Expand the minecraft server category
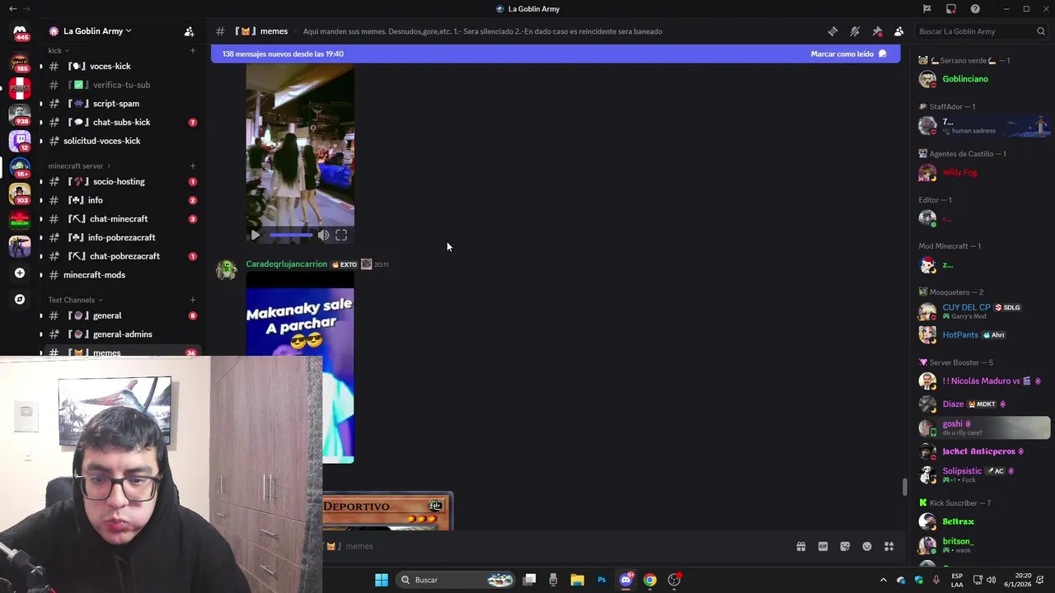This screenshot has width=1055, height=593. (78, 166)
